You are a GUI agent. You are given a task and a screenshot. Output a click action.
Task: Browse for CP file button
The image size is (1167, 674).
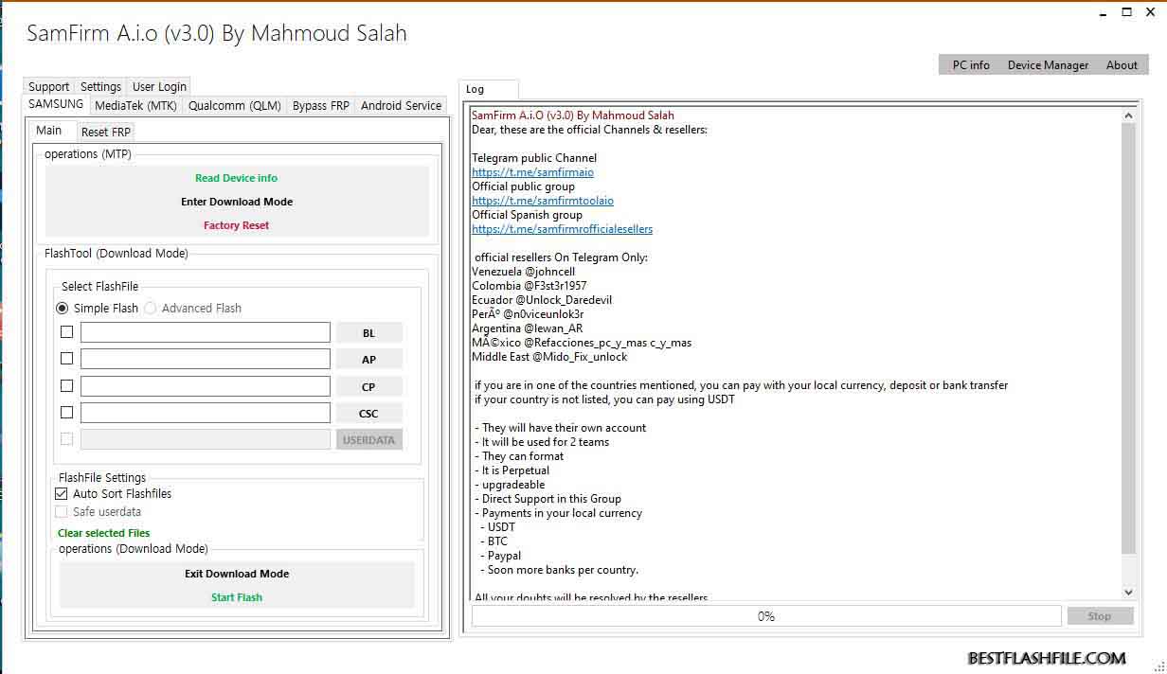pyautogui.click(x=369, y=386)
